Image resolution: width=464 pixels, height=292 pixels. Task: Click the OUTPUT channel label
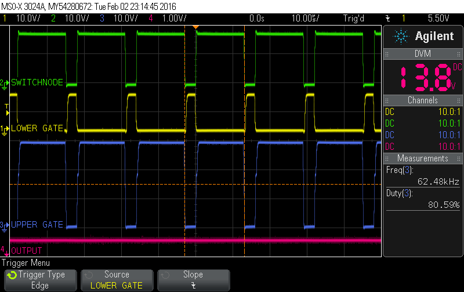[x=26, y=251]
